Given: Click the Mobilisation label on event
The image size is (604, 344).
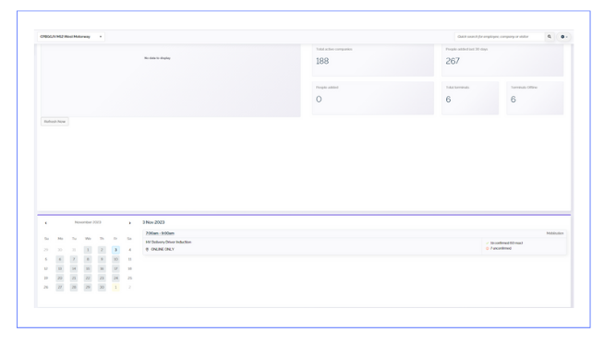Looking at the screenshot, I should [x=555, y=233].
